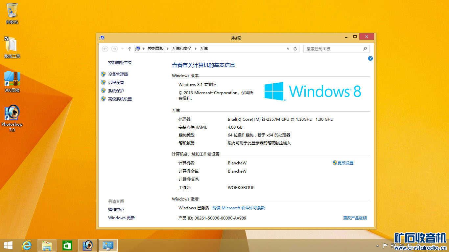
Task: Open Windows 更新 link
Action: coord(121,218)
